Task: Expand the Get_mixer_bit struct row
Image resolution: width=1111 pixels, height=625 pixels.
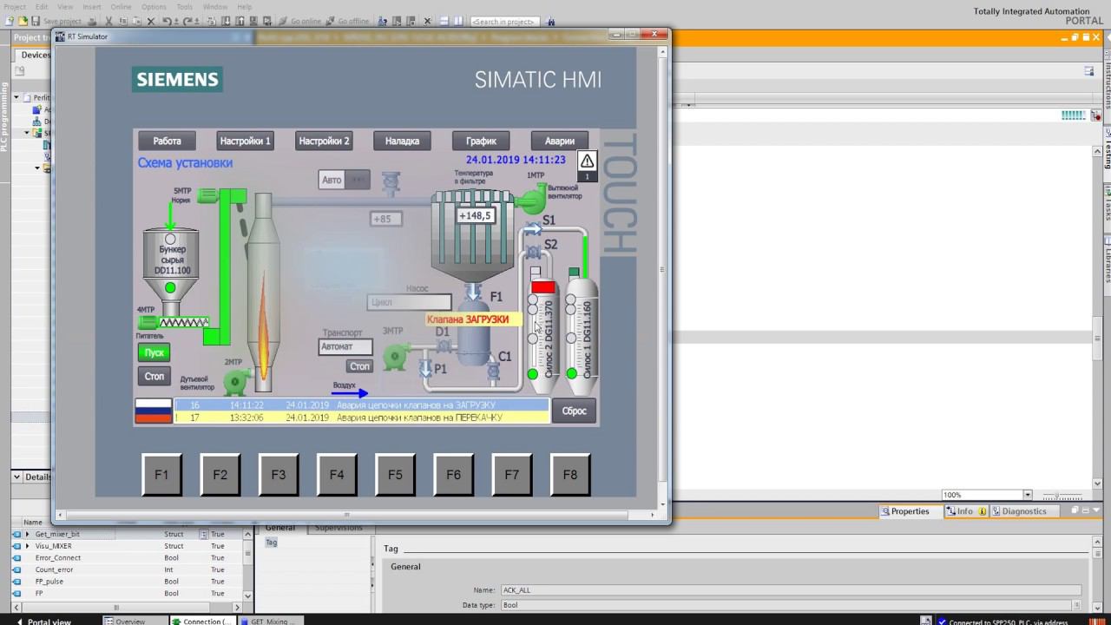Action: 27,535
